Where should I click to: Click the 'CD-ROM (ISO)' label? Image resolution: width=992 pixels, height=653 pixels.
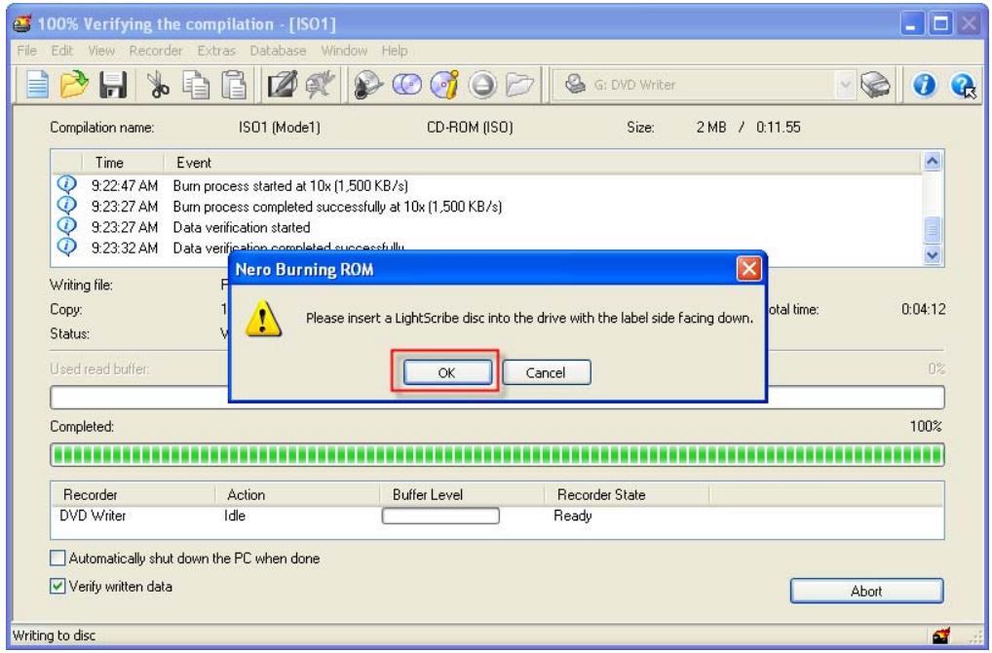click(x=470, y=127)
